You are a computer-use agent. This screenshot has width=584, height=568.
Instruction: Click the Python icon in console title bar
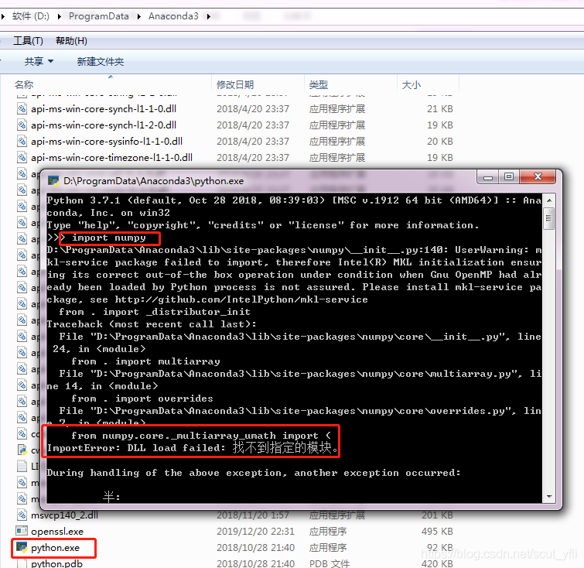click(x=53, y=181)
